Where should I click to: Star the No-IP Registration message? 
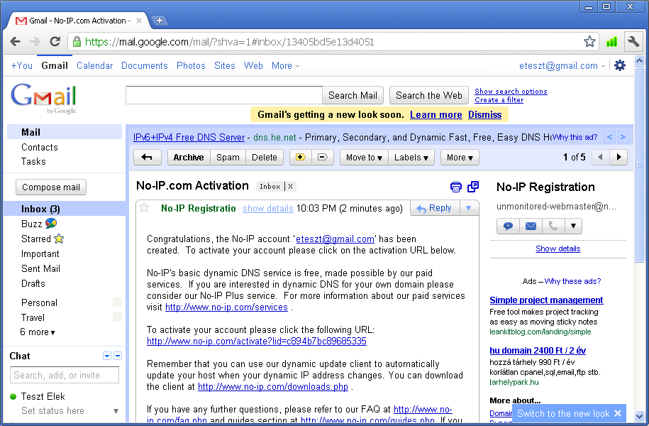coord(144,207)
